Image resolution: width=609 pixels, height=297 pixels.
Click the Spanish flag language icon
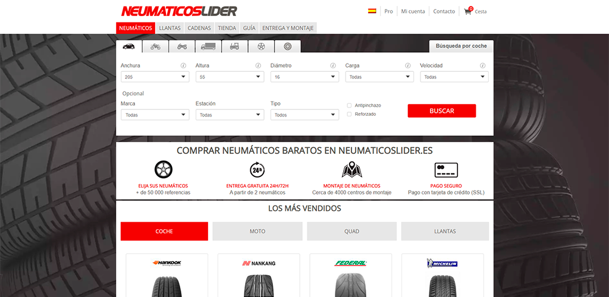coord(372,11)
